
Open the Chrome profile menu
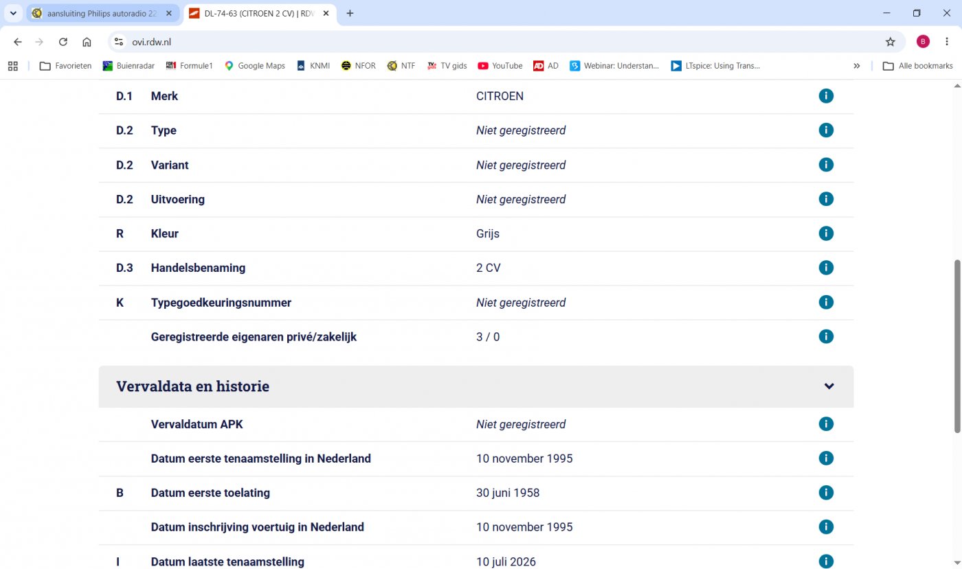923,42
